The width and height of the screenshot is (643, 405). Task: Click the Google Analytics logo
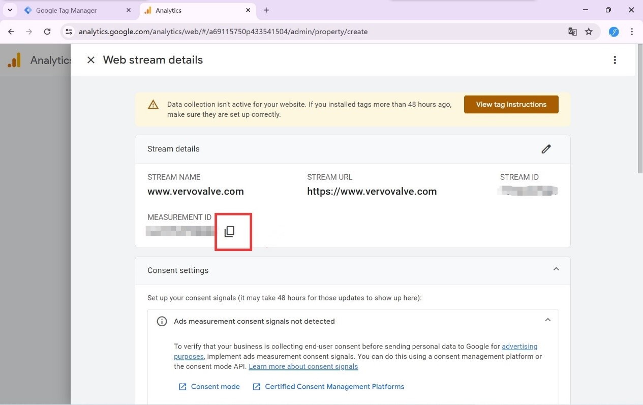(14, 60)
